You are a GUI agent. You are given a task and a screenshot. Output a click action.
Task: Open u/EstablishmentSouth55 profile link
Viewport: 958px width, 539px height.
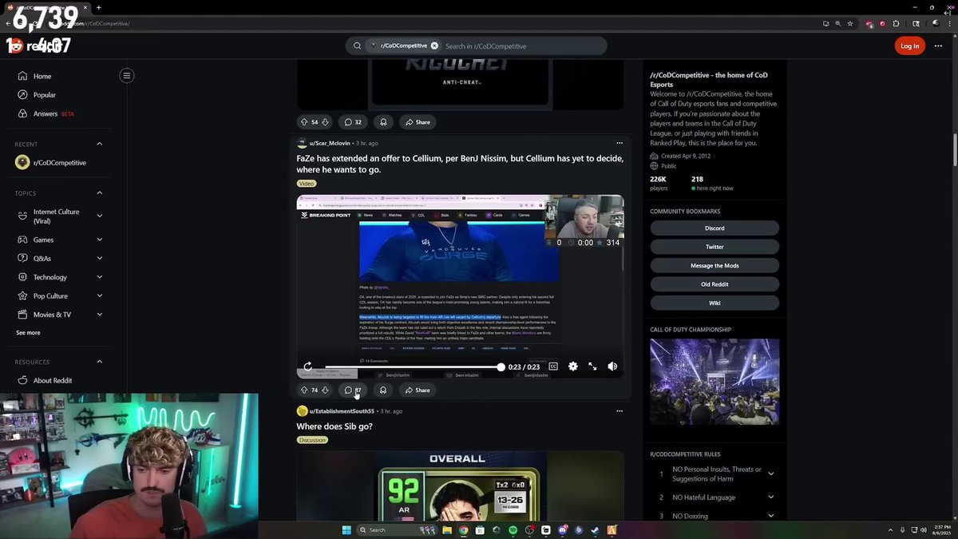(342, 411)
